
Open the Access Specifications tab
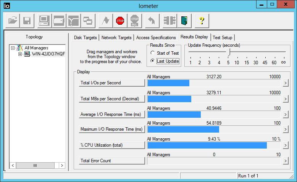point(155,38)
